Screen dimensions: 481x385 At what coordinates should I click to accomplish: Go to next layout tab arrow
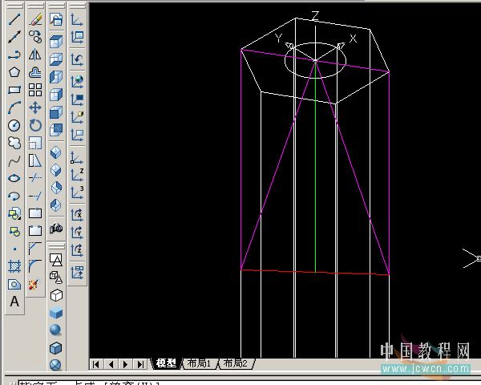(125, 364)
